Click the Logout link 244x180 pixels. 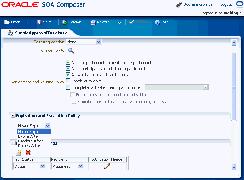[x=226, y=4]
